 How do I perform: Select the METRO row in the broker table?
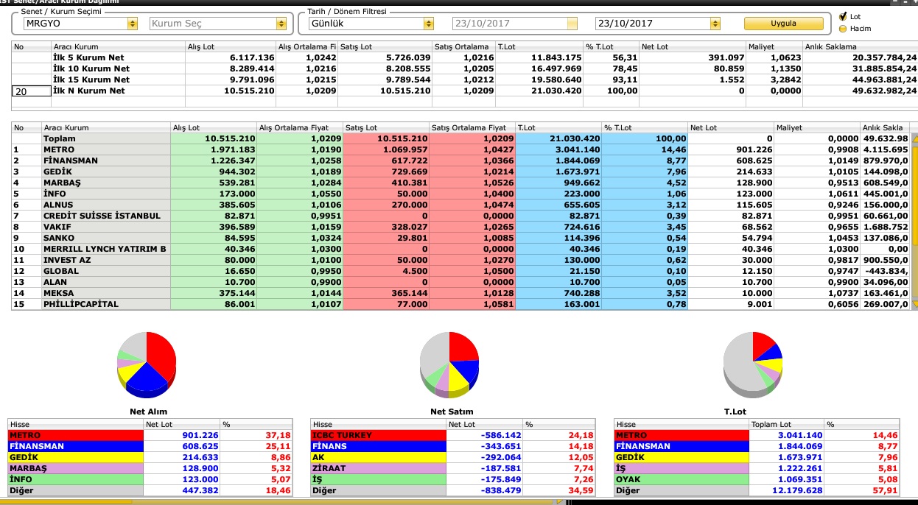[460, 149]
